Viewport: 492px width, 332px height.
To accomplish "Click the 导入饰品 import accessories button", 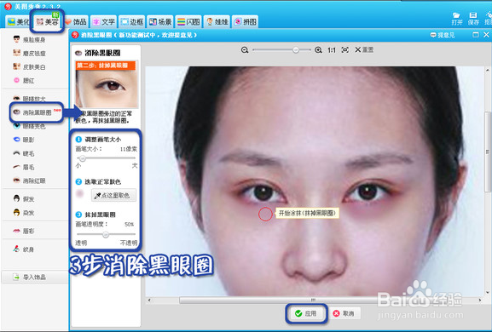I will 34,278.
